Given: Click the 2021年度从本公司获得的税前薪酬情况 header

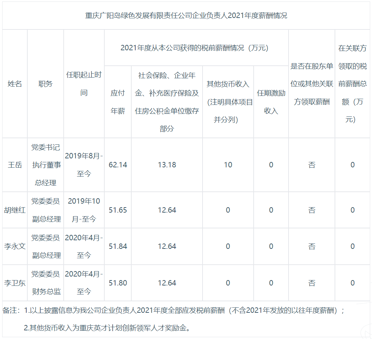Looking at the screenshot, I should coord(194,48).
